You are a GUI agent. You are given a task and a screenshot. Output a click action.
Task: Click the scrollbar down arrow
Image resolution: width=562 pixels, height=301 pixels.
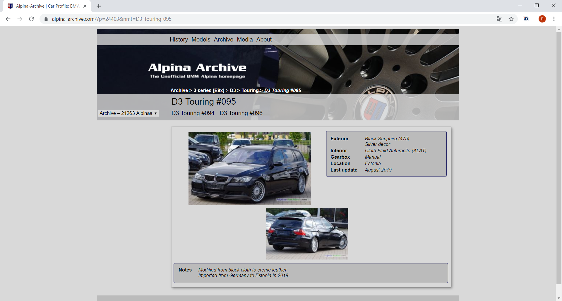559,298
